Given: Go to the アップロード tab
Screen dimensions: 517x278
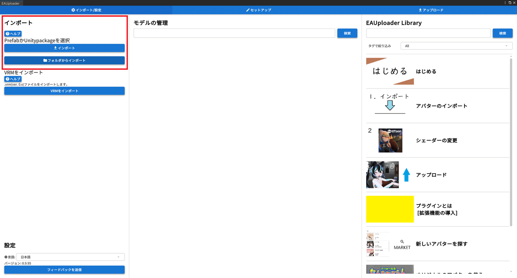Looking at the screenshot, I should tap(431, 10).
